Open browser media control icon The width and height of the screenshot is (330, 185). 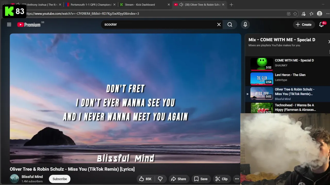click(x=303, y=14)
